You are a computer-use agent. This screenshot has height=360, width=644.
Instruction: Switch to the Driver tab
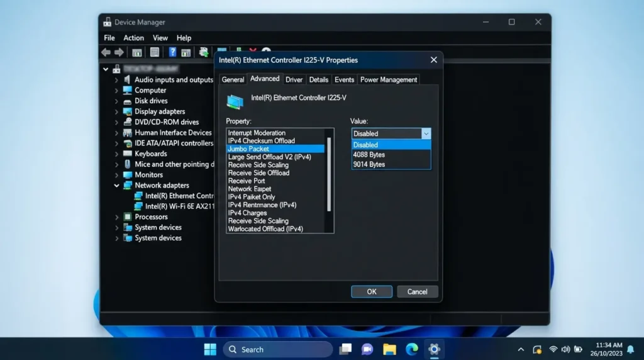click(x=294, y=80)
